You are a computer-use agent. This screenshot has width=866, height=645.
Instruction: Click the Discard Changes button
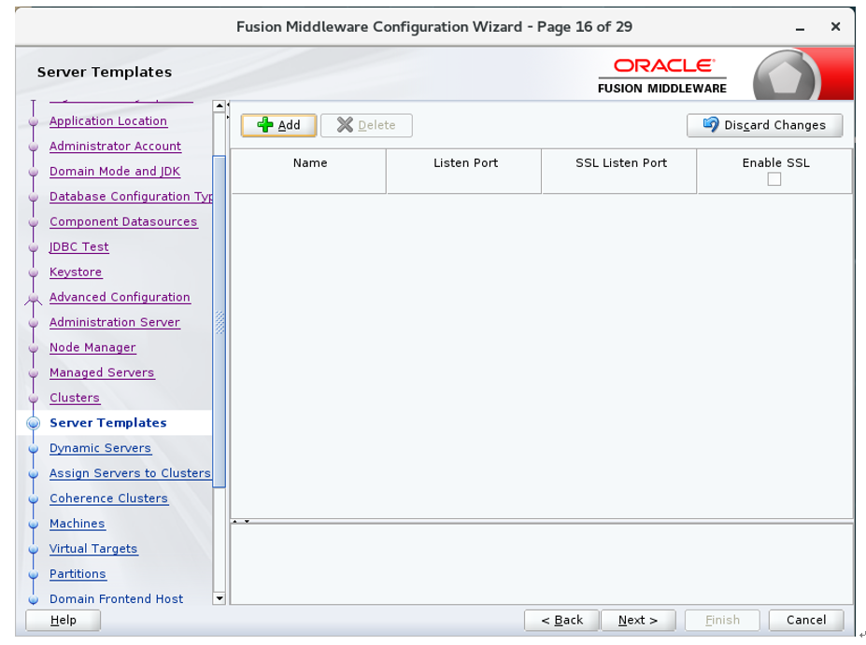pos(764,125)
